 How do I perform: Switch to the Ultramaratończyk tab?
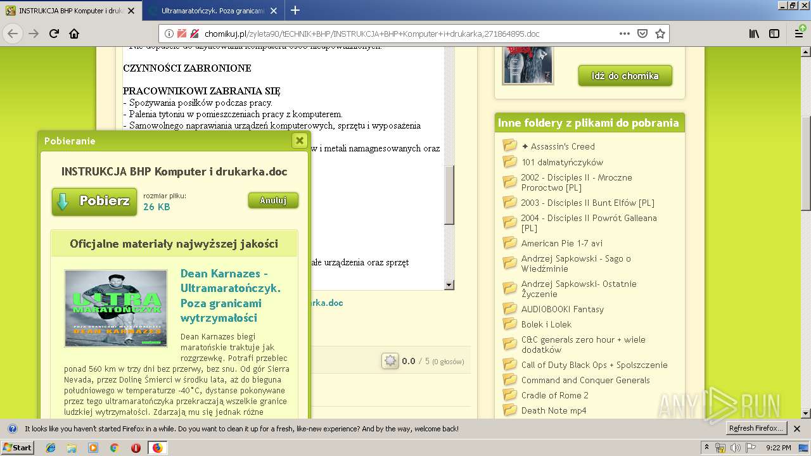pos(212,11)
